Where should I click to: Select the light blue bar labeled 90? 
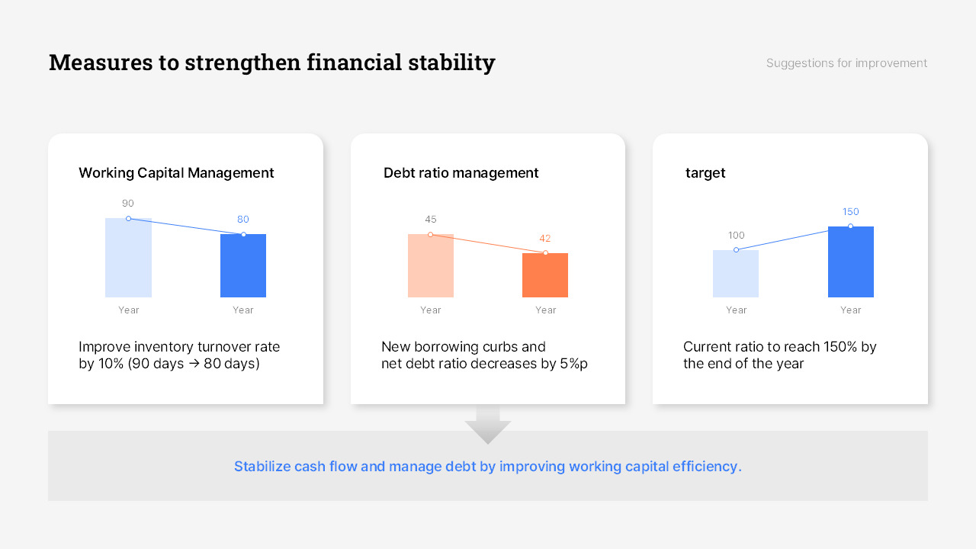pyautogui.click(x=128, y=259)
